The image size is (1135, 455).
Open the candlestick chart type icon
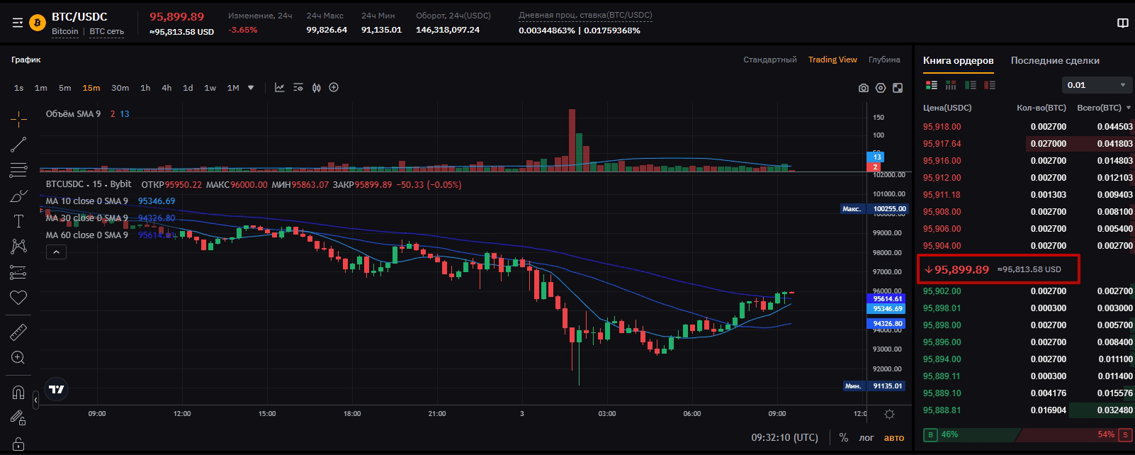click(317, 88)
